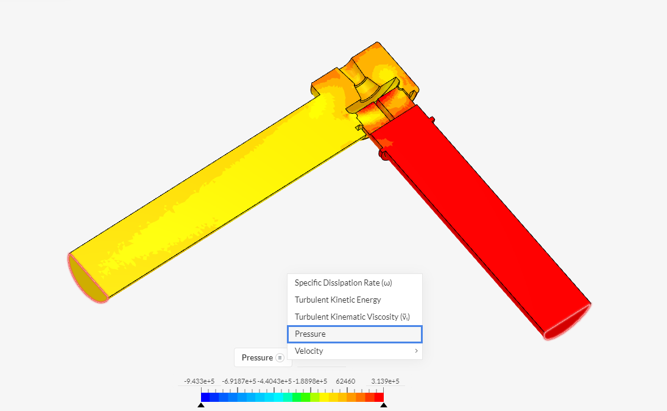Click the 62460 legend tick label
The height and width of the screenshot is (411, 667).
345,381
